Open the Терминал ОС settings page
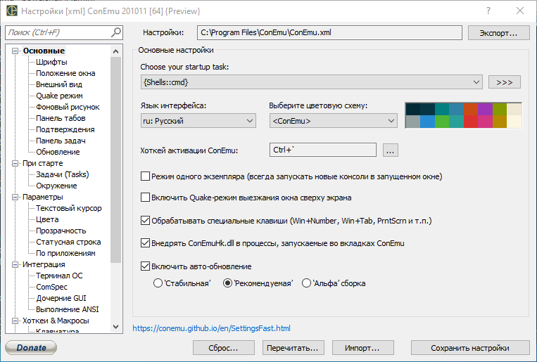 coord(59,276)
